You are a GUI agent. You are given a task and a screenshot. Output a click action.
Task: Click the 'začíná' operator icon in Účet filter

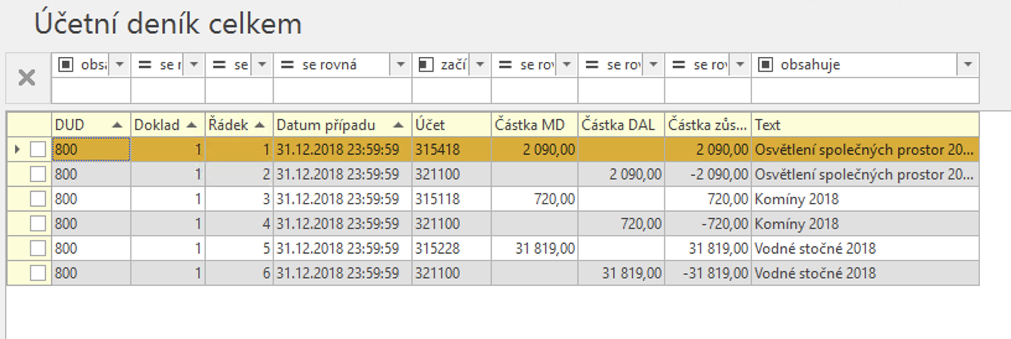click(x=426, y=65)
